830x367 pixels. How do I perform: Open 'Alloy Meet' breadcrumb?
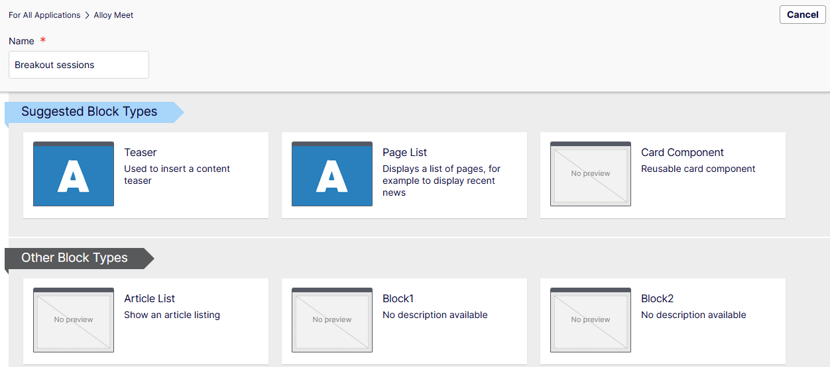point(114,15)
